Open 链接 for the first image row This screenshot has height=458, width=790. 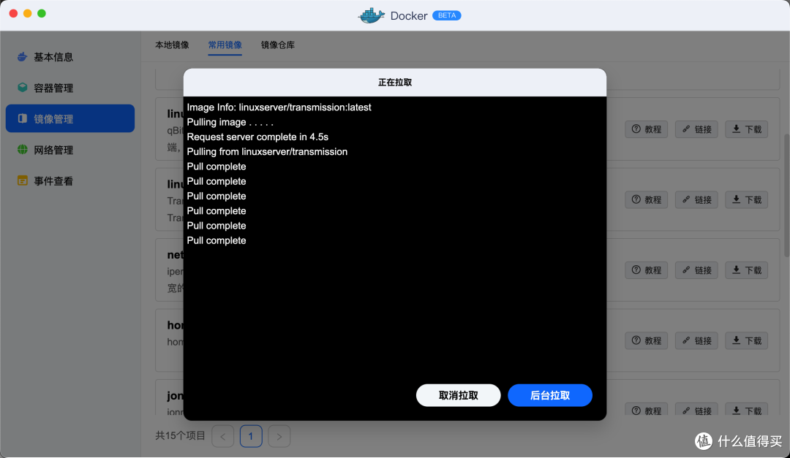coord(696,129)
